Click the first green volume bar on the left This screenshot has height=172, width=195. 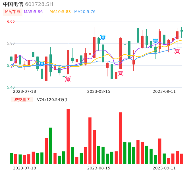coord(11,159)
